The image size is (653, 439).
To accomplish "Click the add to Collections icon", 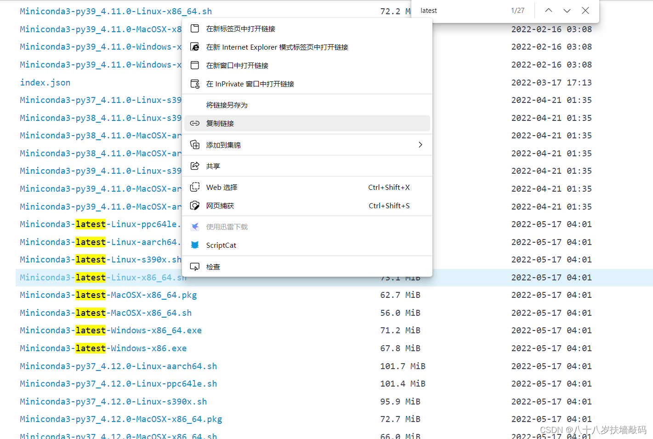I will [195, 145].
